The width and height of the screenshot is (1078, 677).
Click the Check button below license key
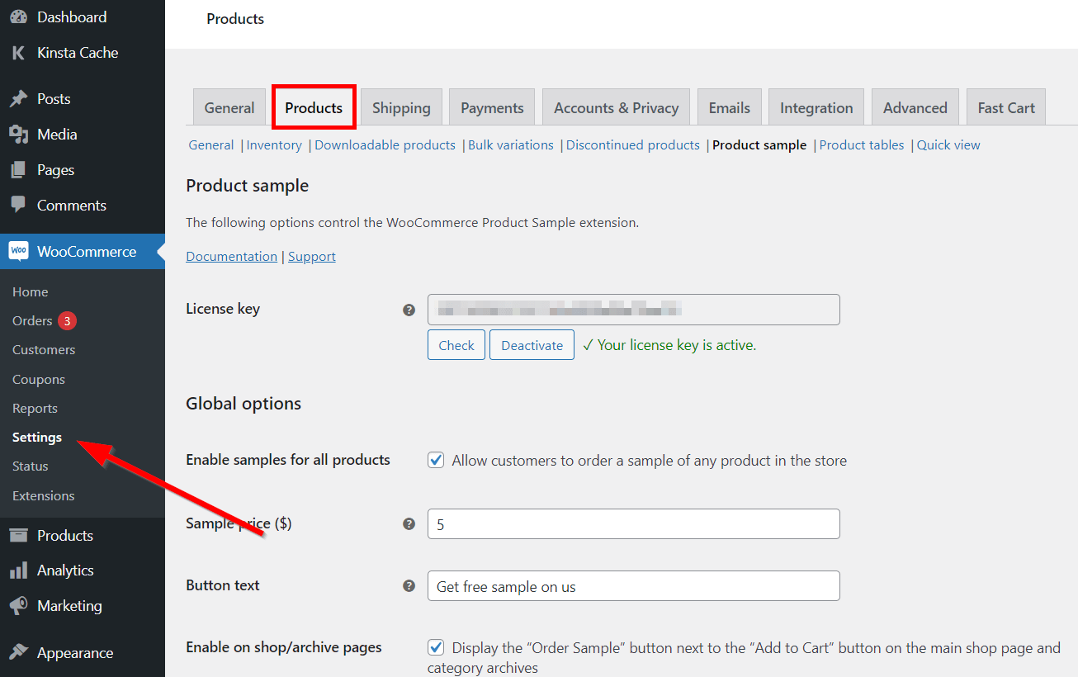click(456, 344)
